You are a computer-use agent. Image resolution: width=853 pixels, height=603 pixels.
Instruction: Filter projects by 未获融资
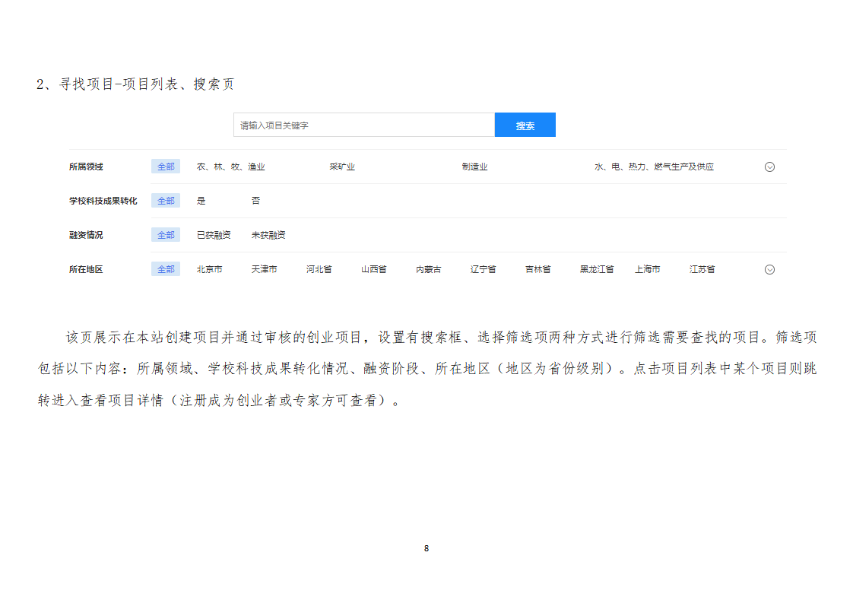coord(268,235)
